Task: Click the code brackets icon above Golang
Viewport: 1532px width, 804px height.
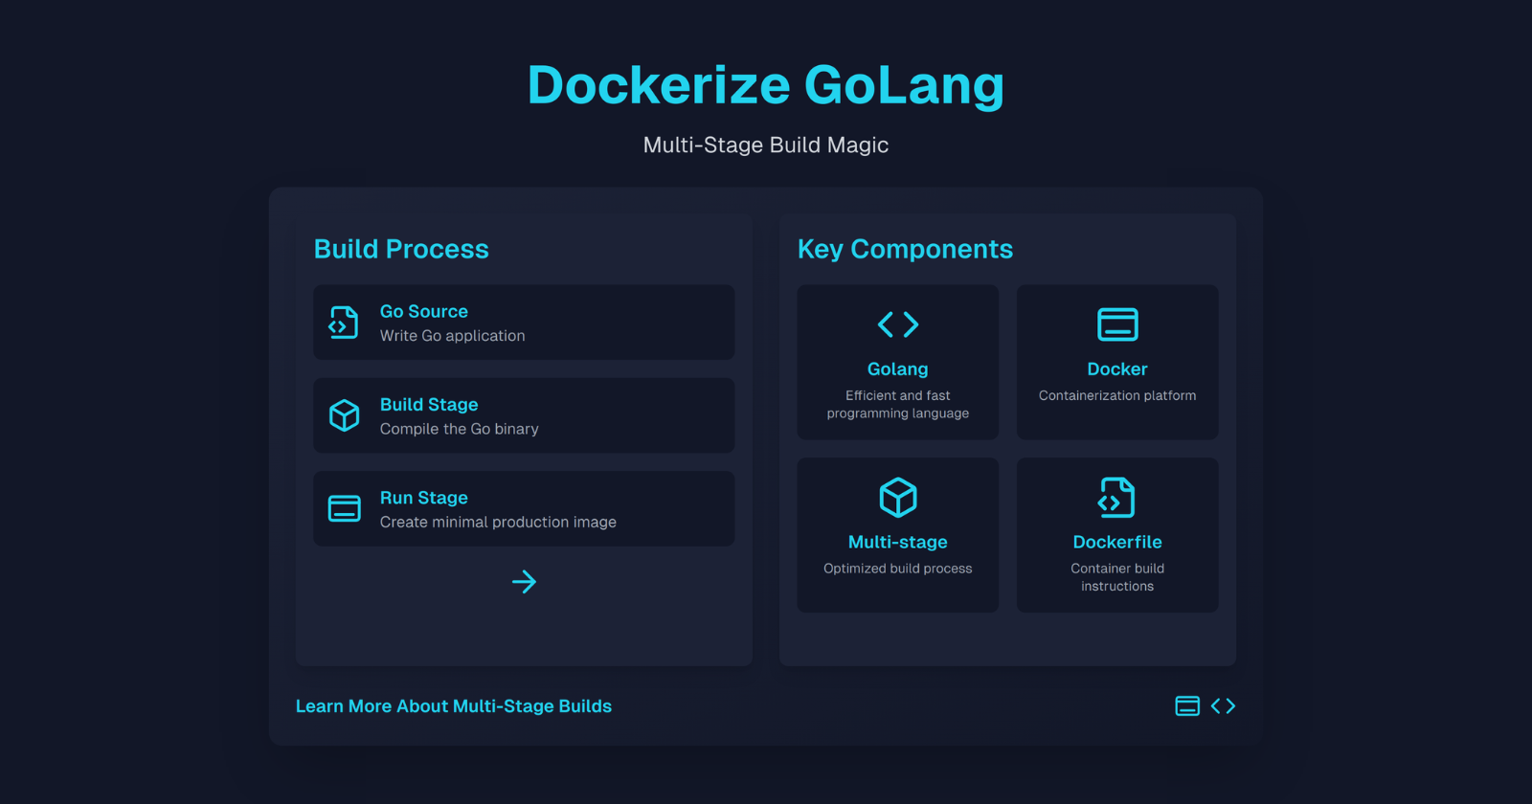Action: (x=898, y=324)
